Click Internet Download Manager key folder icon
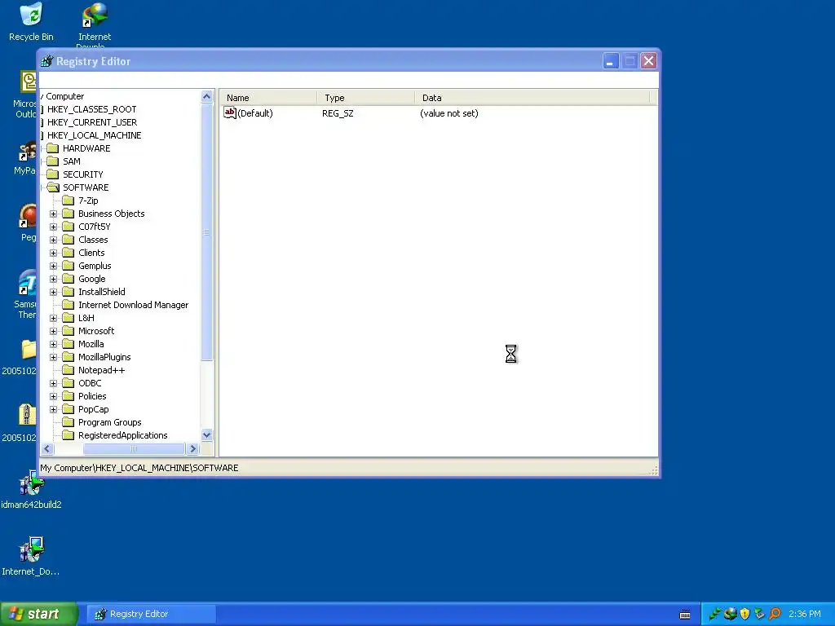 pos(68,305)
